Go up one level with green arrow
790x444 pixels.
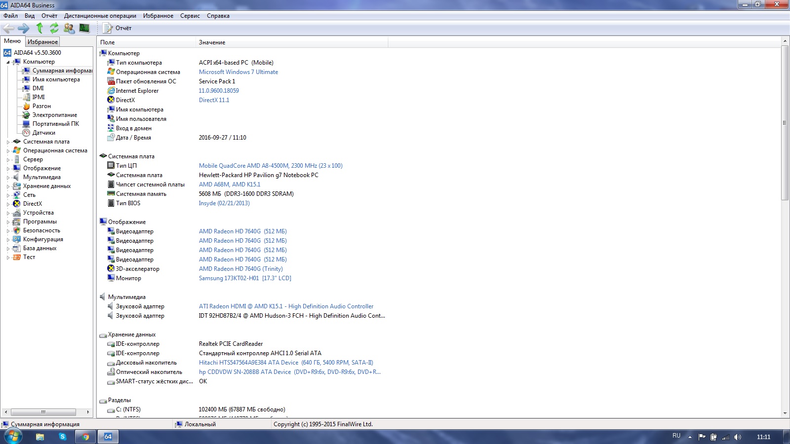click(39, 28)
